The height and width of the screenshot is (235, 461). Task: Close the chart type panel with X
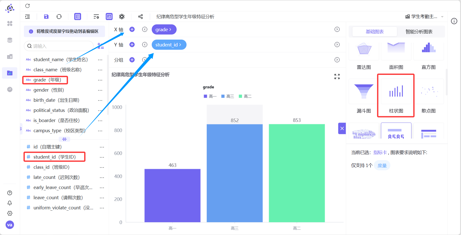point(342,128)
